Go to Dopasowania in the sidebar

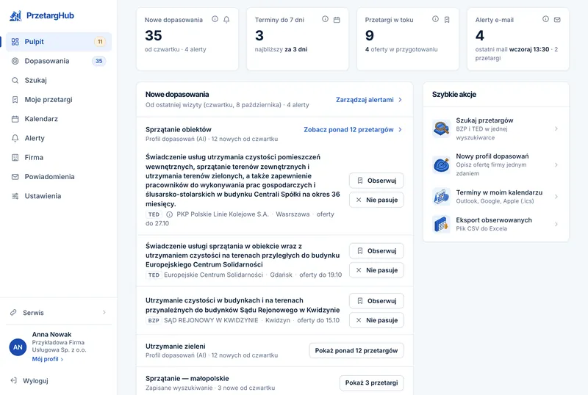click(x=59, y=61)
